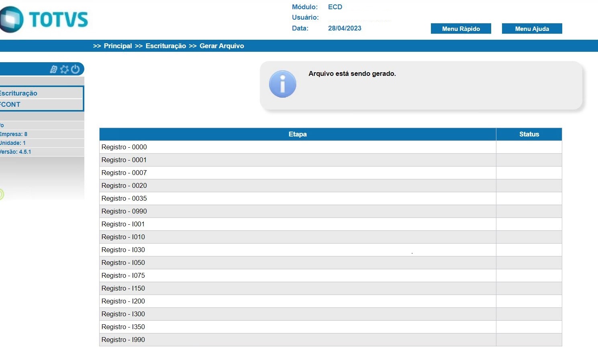Select row Registro - 0990
This screenshot has width=598, height=358.
331,211
